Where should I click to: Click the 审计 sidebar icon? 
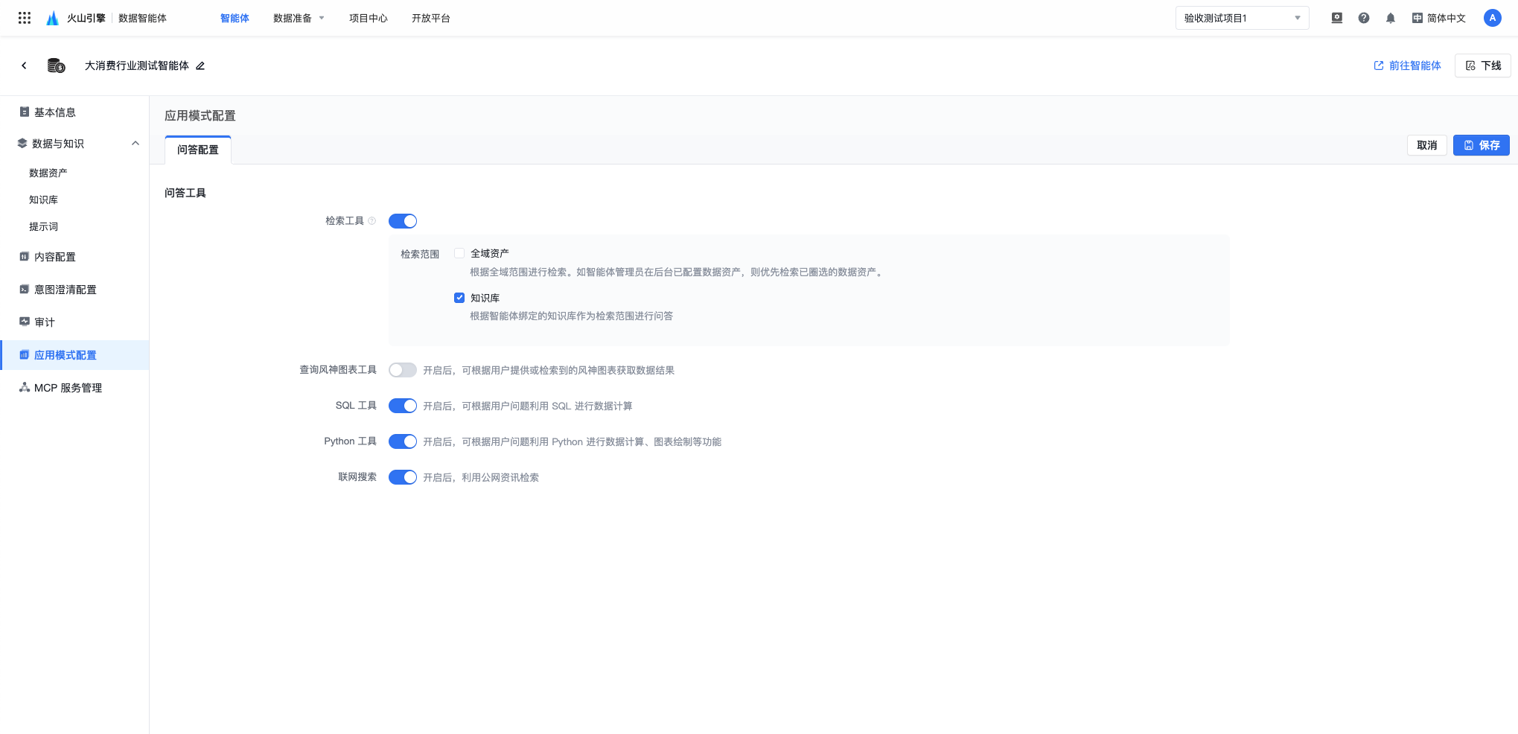pyautogui.click(x=25, y=322)
